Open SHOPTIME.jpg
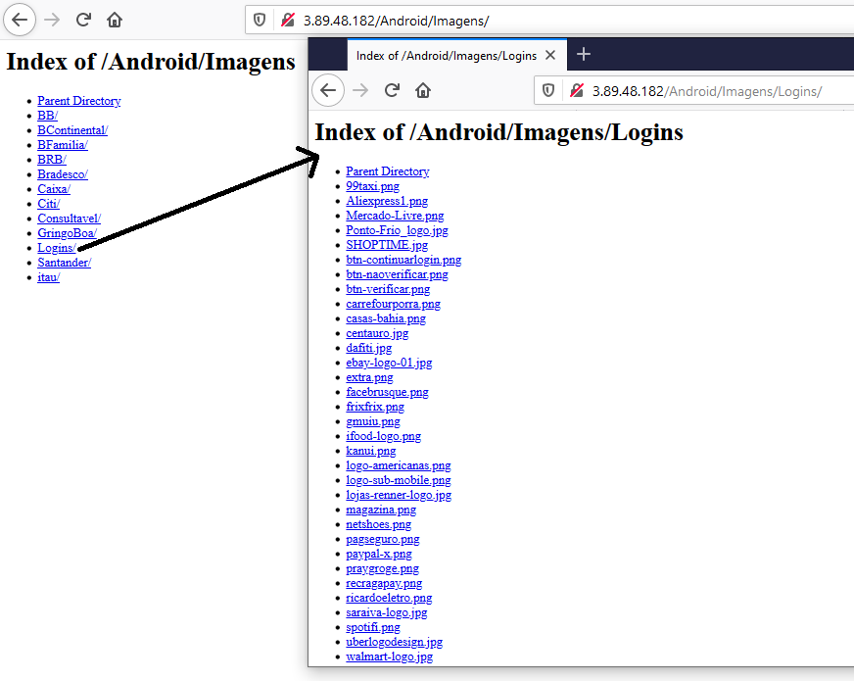The height and width of the screenshot is (681, 854). point(387,245)
